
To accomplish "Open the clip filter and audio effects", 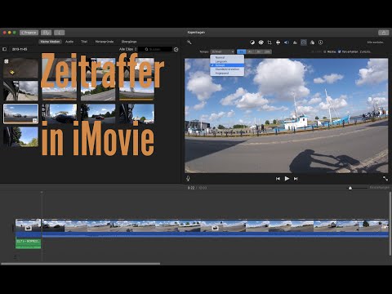I will click(312, 42).
